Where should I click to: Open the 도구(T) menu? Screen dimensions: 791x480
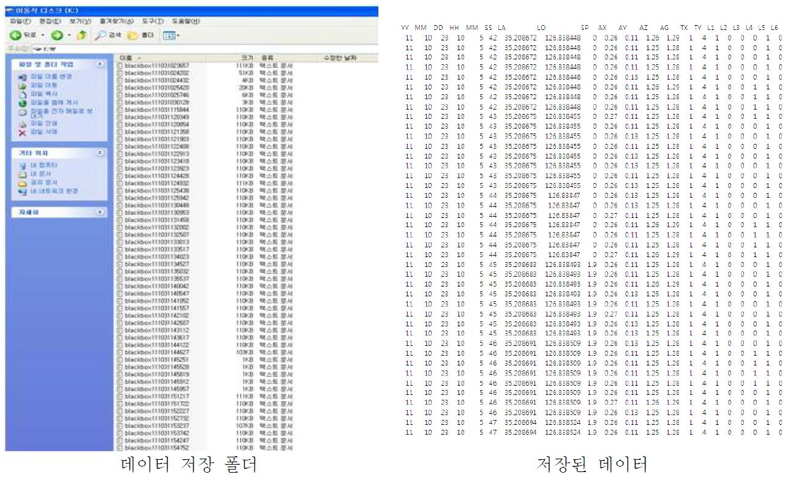click(154, 21)
